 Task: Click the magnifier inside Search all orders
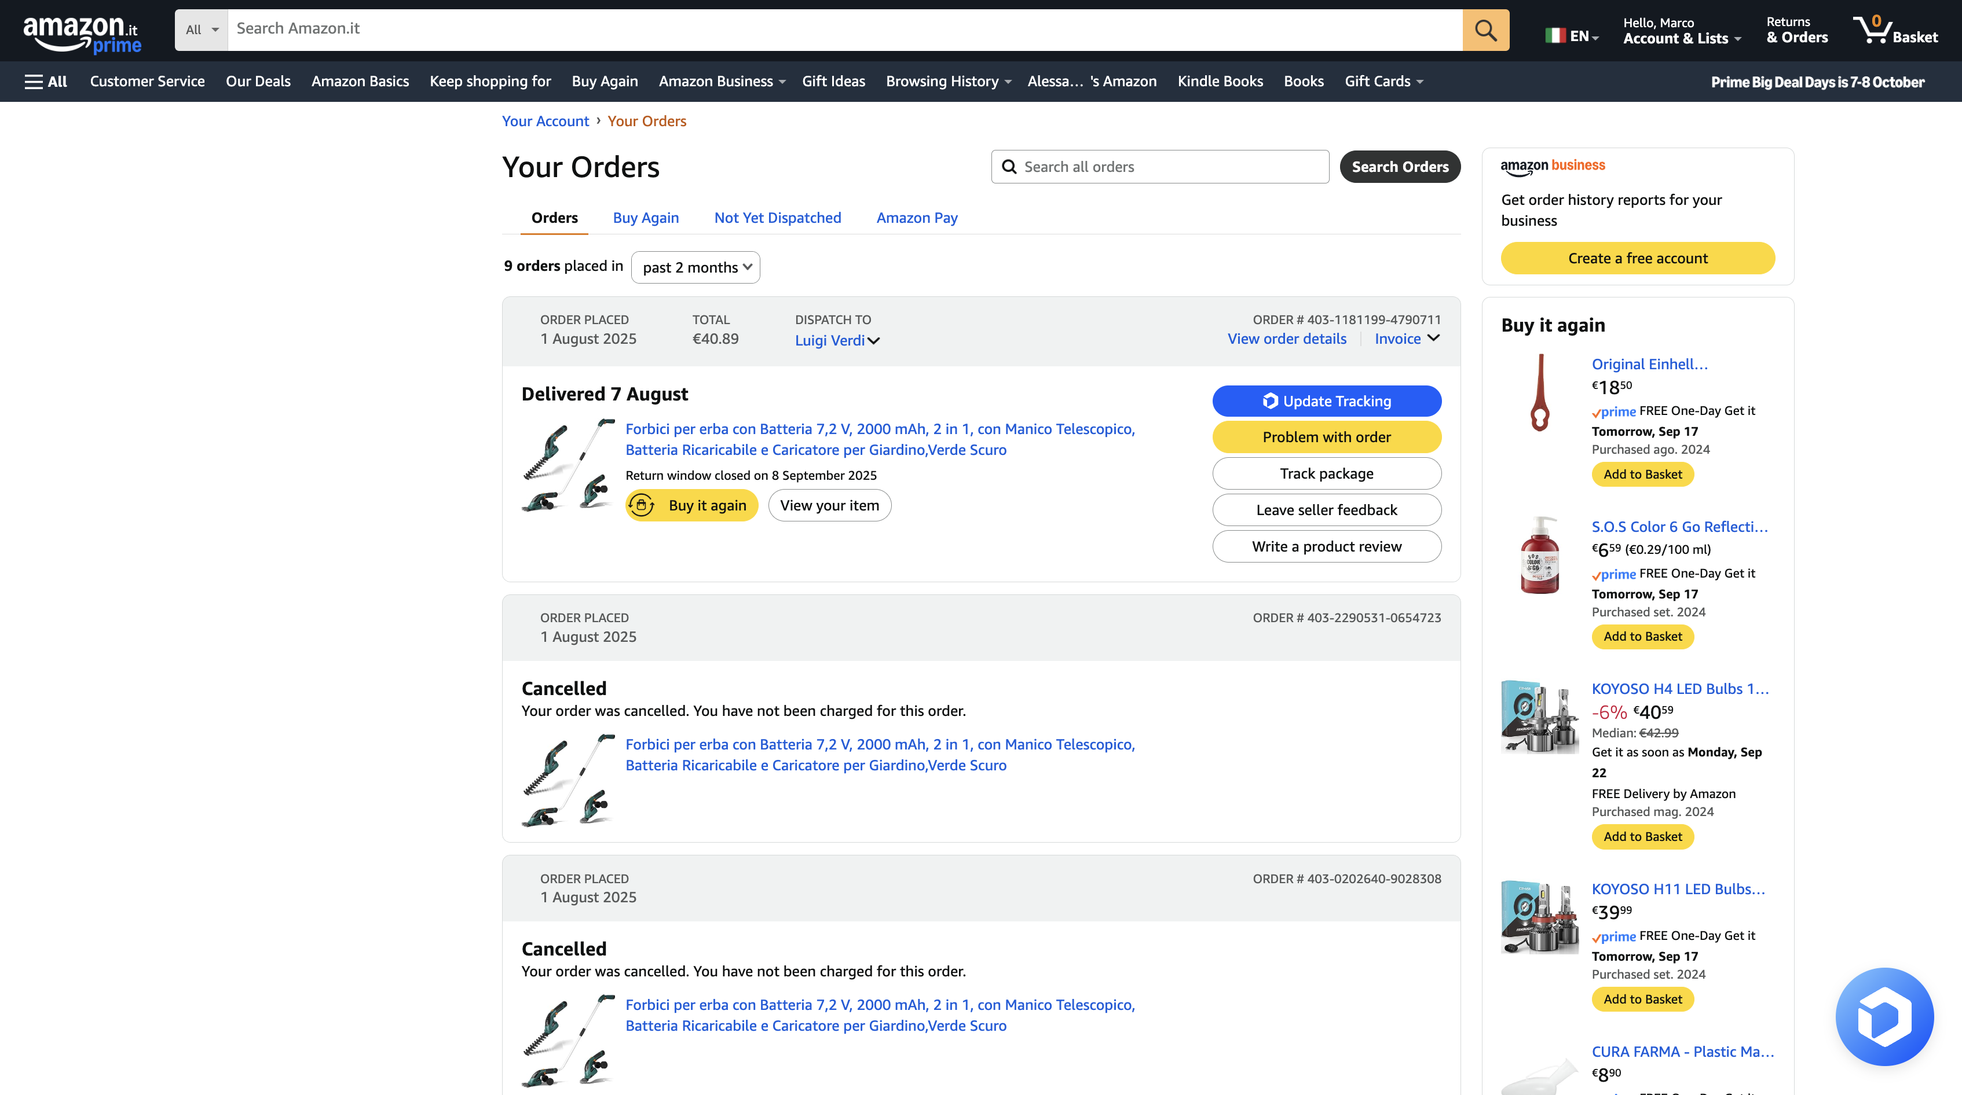1009,167
